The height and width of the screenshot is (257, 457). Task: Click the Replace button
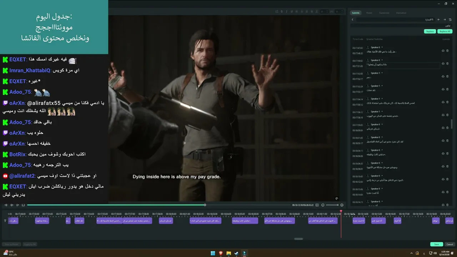(x=430, y=31)
